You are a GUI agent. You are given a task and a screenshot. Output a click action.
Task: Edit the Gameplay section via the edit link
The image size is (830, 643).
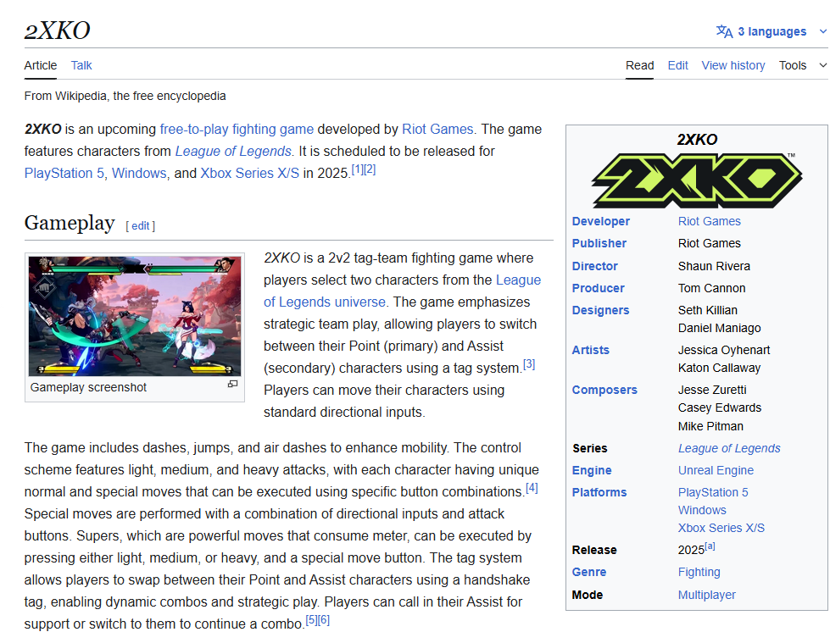pyautogui.click(x=140, y=226)
